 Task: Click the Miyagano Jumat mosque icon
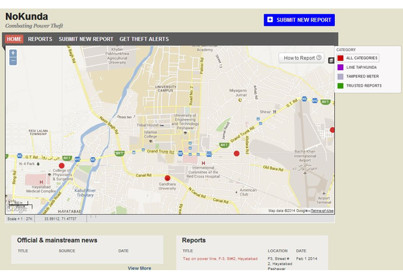(x=240, y=100)
